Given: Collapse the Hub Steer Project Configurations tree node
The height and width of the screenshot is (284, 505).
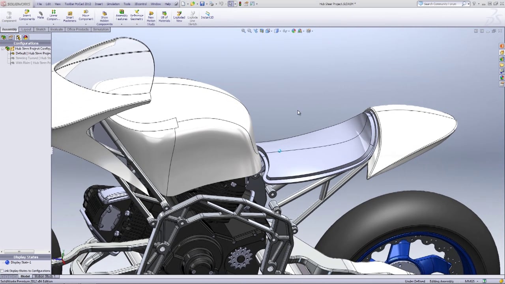Looking at the screenshot, I should [2, 49].
